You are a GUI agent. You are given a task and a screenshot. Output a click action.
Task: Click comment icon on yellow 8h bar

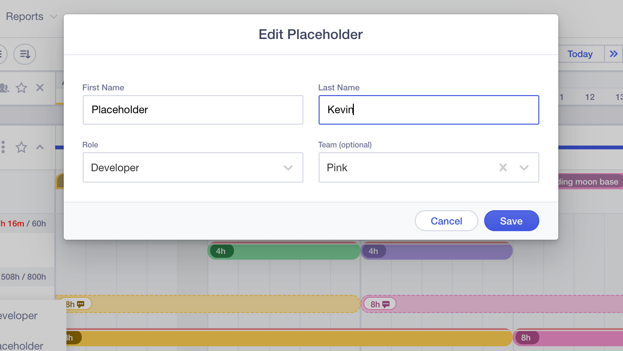(x=81, y=304)
